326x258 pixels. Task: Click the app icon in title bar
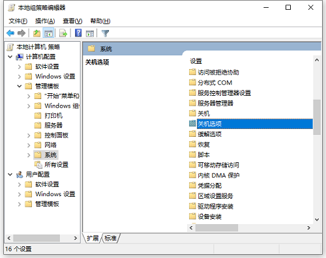click(x=11, y=8)
